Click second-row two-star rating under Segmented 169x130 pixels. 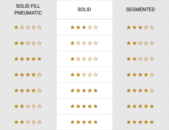(140, 43)
